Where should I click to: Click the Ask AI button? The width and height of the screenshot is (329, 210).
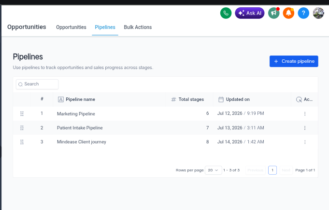pyautogui.click(x=250, y=13)
